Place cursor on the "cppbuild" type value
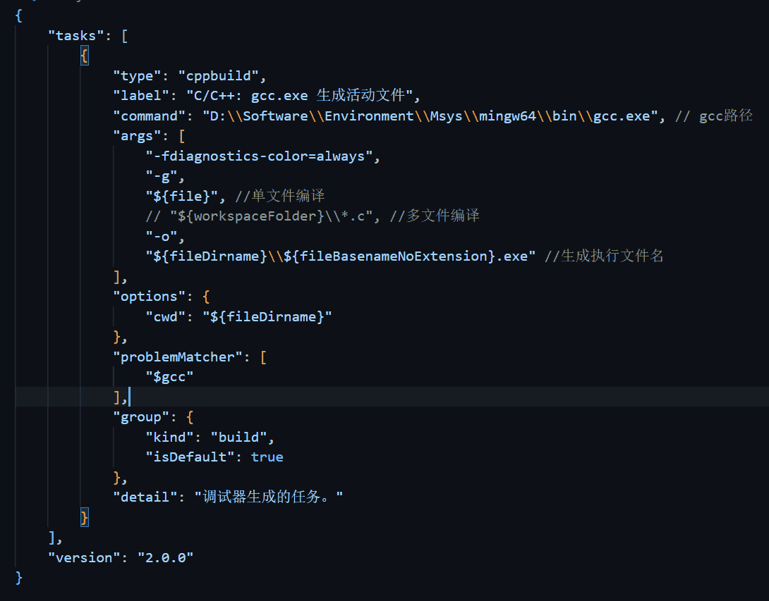Viewport: 769px width, 601px height. coord(218,76)
